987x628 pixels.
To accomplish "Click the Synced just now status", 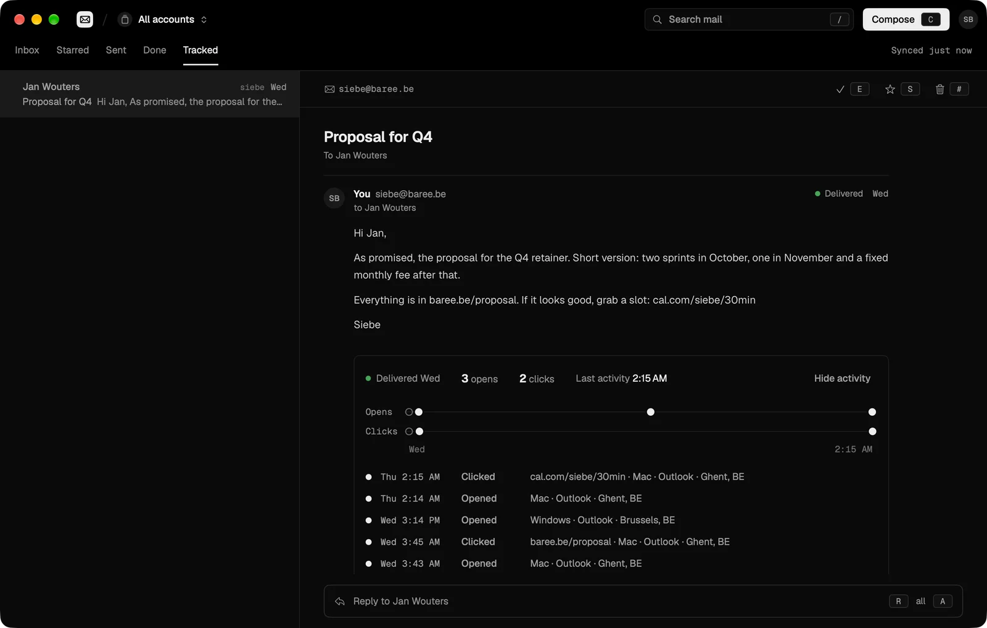I will pos(931,51).
